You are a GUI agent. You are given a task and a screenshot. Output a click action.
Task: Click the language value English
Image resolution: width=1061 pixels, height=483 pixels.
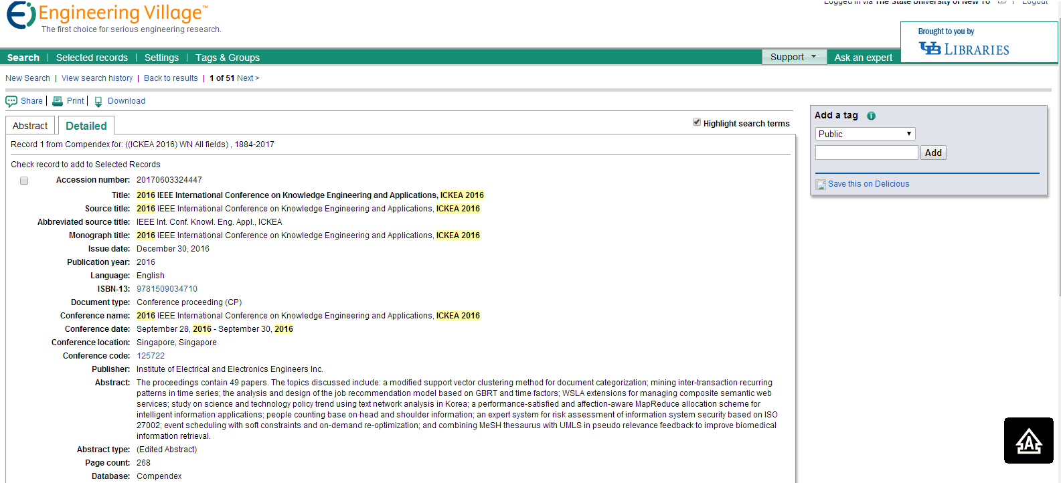pyautogui.click(x=151, y=276)
